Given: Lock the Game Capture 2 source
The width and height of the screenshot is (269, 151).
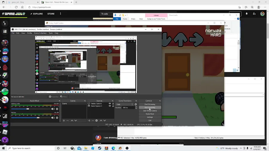Looking at the screenshot, I should click(113, 106).
